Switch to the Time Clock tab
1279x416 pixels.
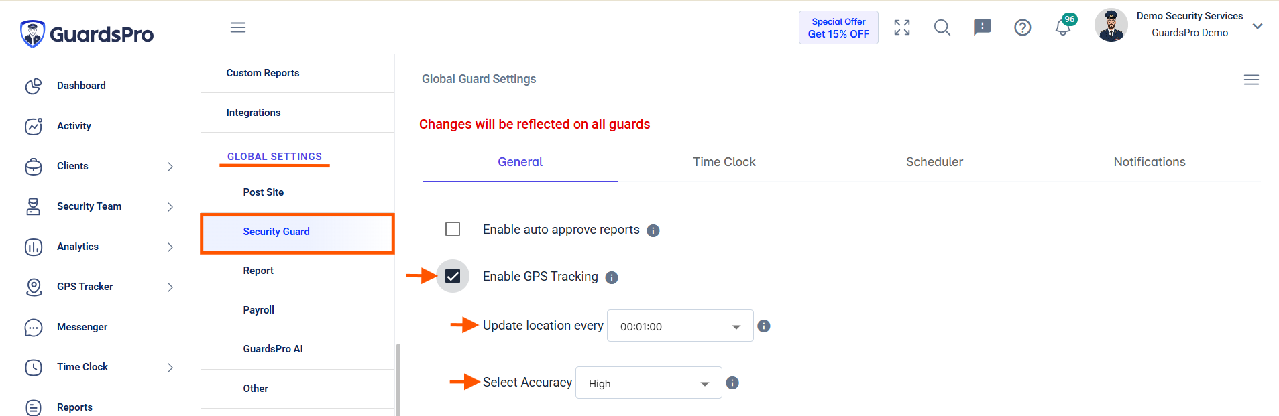(724, 162)
